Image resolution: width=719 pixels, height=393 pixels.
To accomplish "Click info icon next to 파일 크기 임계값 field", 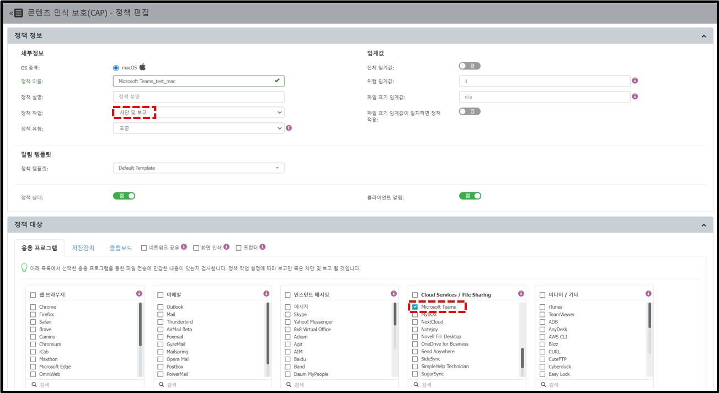I will (635, 96).
